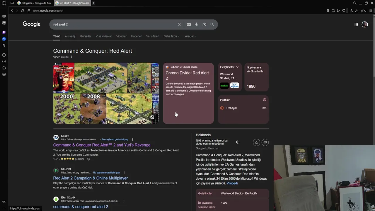Switch to the Videolar tab
This screenshot has width=375, height=211.
[121, 36]
